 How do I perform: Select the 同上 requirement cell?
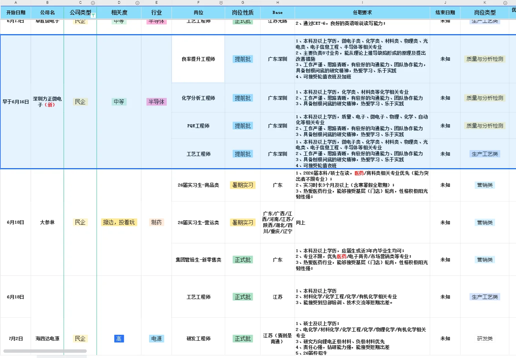click(x=362, y=223)
